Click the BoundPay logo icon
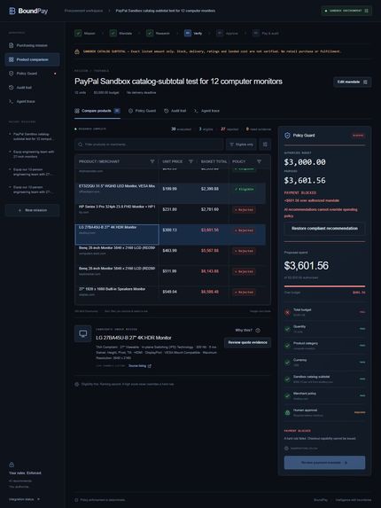This screenshot has height=508, width=381. [x=12, y=11]
